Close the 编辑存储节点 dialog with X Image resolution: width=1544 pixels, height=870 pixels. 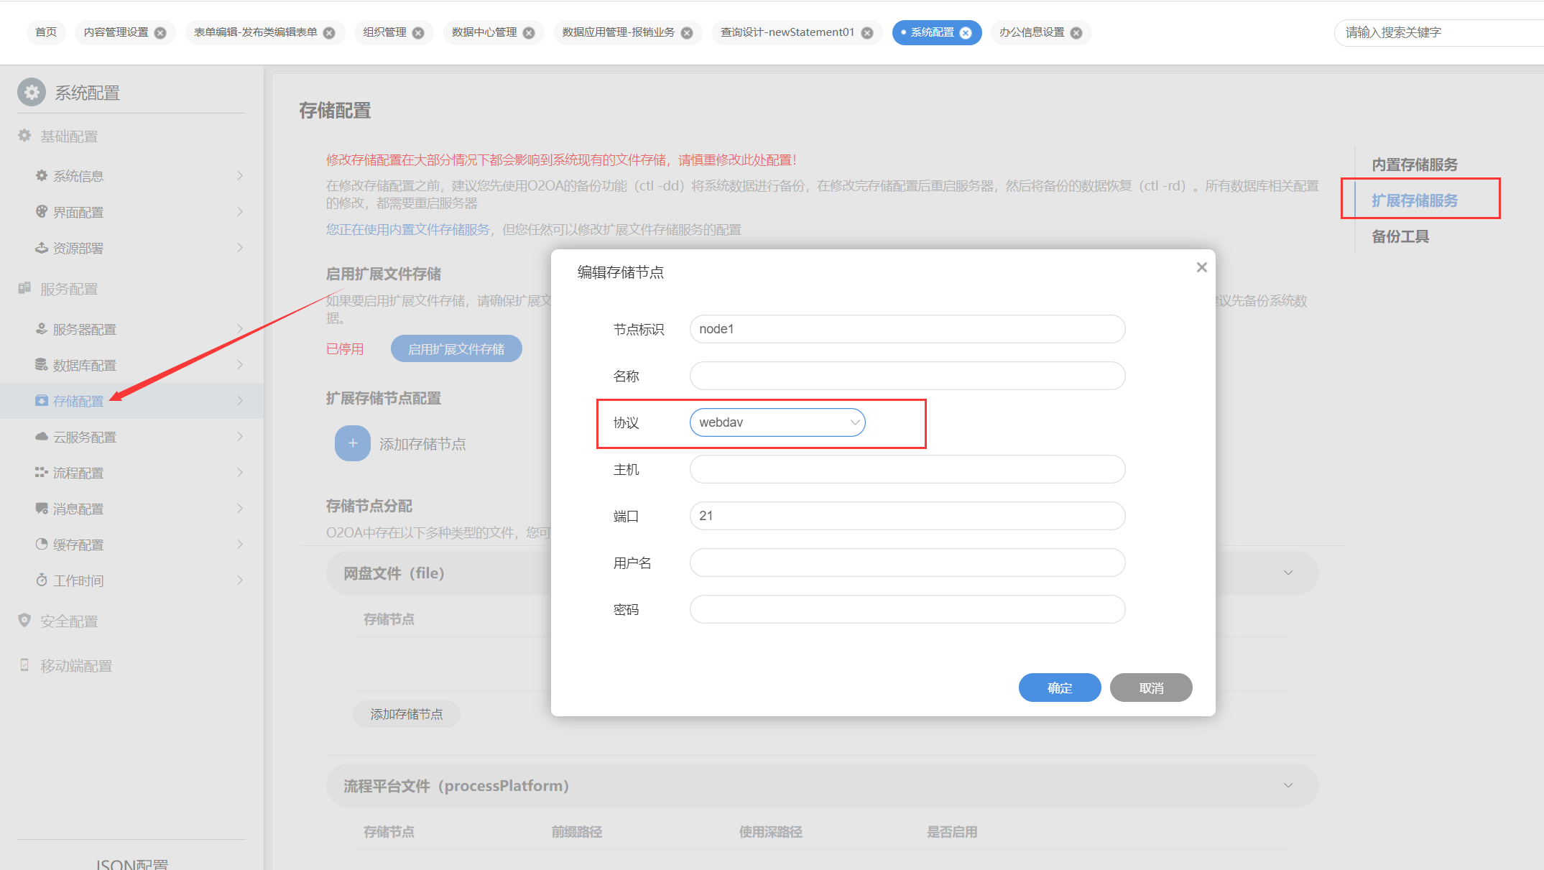point(1201,267)
